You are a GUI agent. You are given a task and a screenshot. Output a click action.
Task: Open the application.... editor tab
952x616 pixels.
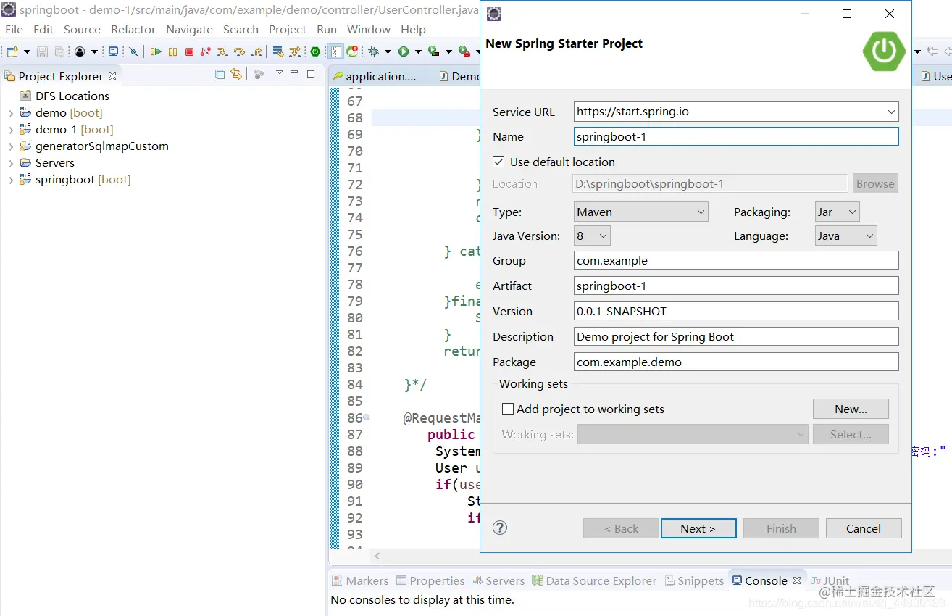375,76
